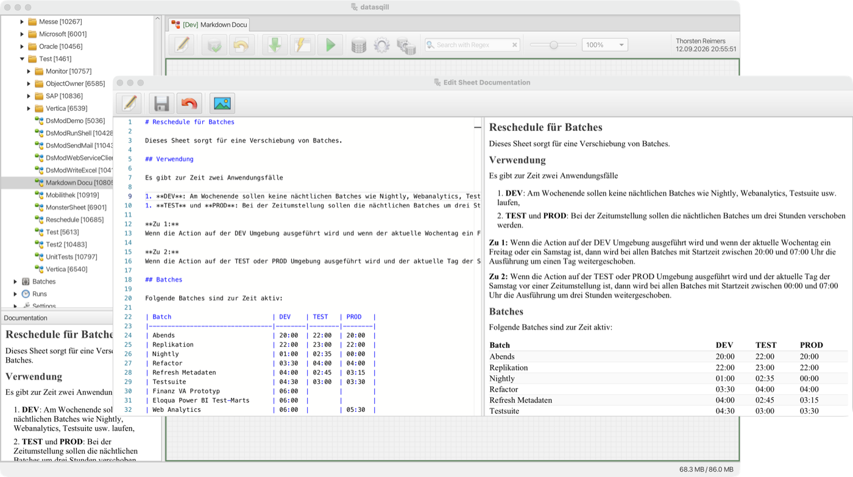853x477 pixels.
Task: Expand the Monitor subfolder
Action: [29, 71]
